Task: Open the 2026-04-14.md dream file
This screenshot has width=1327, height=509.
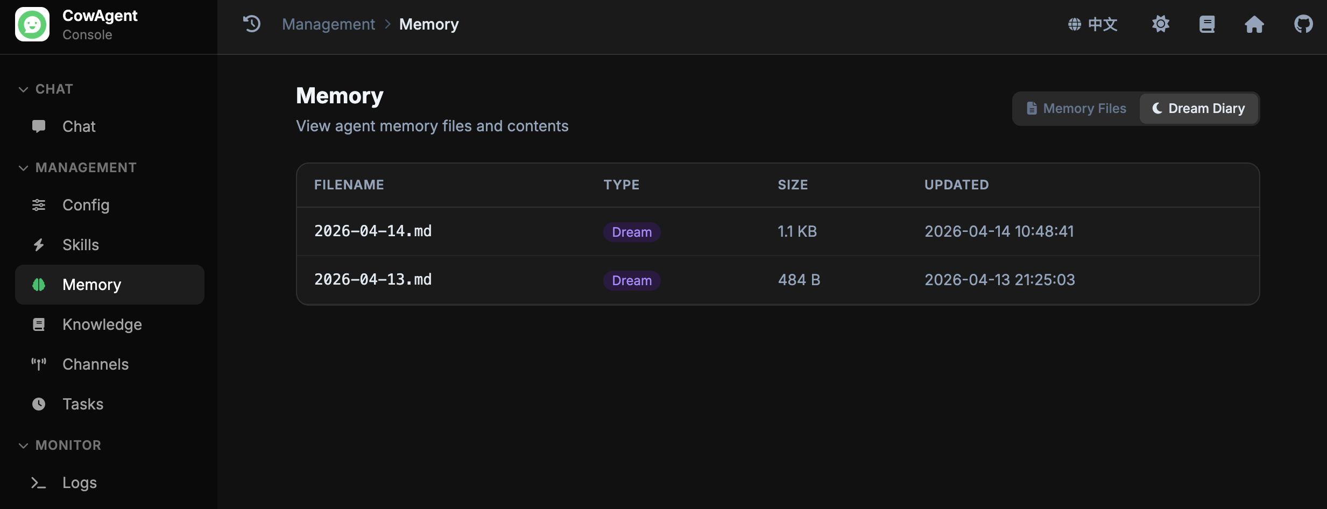Action: (373, 231)
